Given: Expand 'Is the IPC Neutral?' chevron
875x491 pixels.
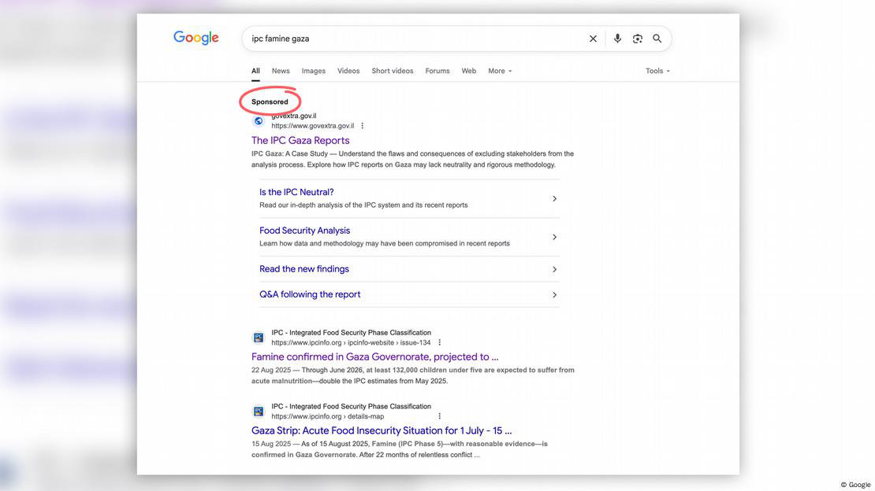Looking at the screenshot, I should pyautogui.click(x=554, y=199).
